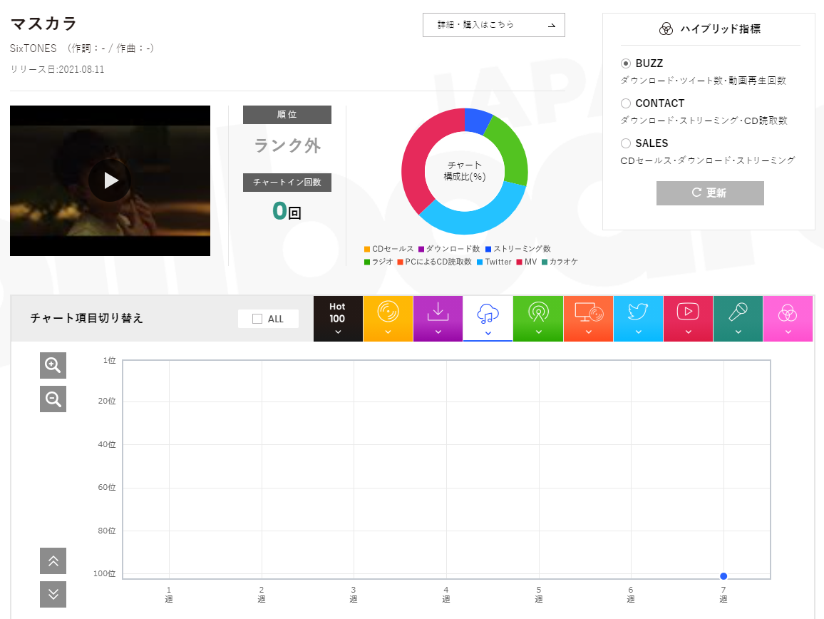Click the Twitter legend entry
Image resolution: width=824 pixels, height=619 pixels.
click(494, 262)
